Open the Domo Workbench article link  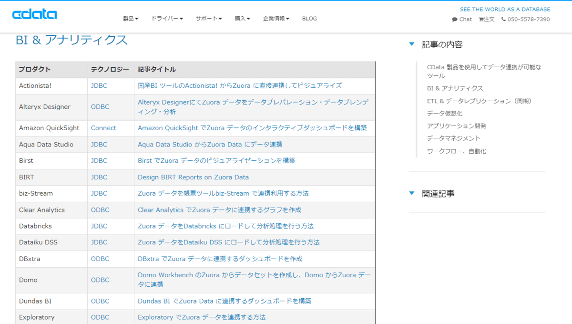coord(254,280)
